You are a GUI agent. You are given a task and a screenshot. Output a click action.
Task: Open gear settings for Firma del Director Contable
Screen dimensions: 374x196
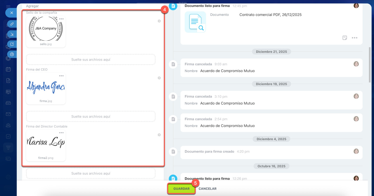pos(159,135)
